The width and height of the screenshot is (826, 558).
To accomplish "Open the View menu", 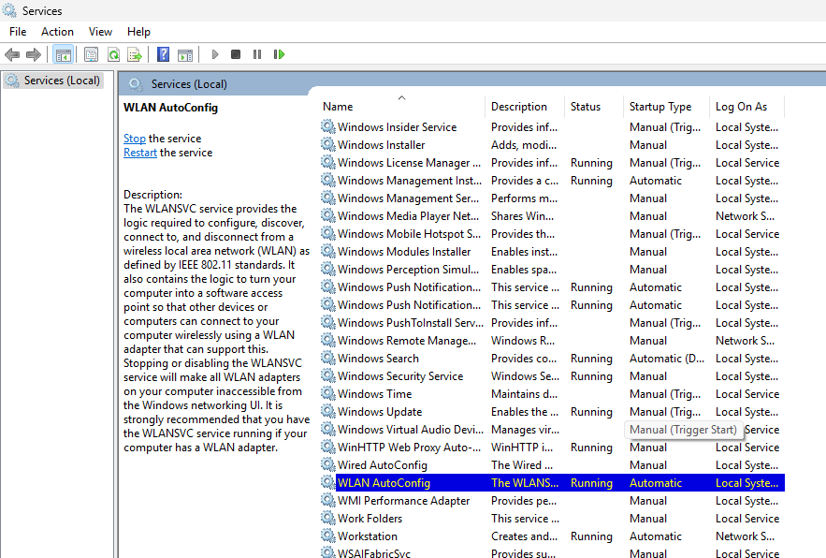I will coord(100,32).
